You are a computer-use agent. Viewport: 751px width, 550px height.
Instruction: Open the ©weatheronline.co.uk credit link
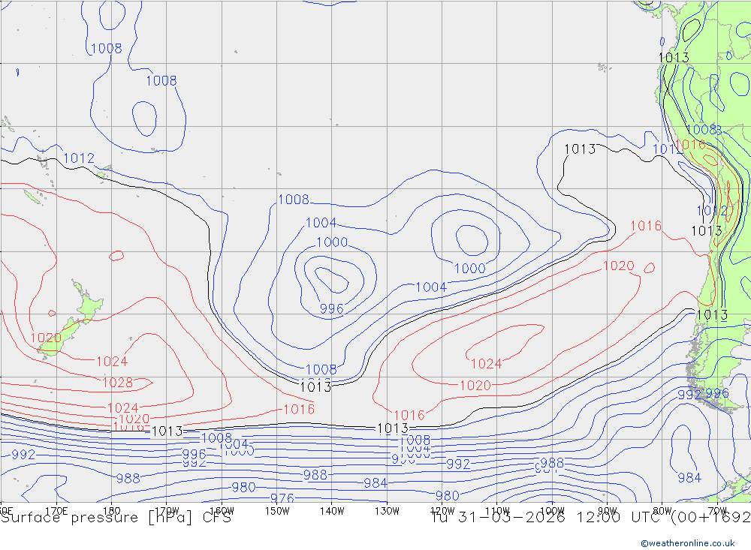[x=688, y=543]
